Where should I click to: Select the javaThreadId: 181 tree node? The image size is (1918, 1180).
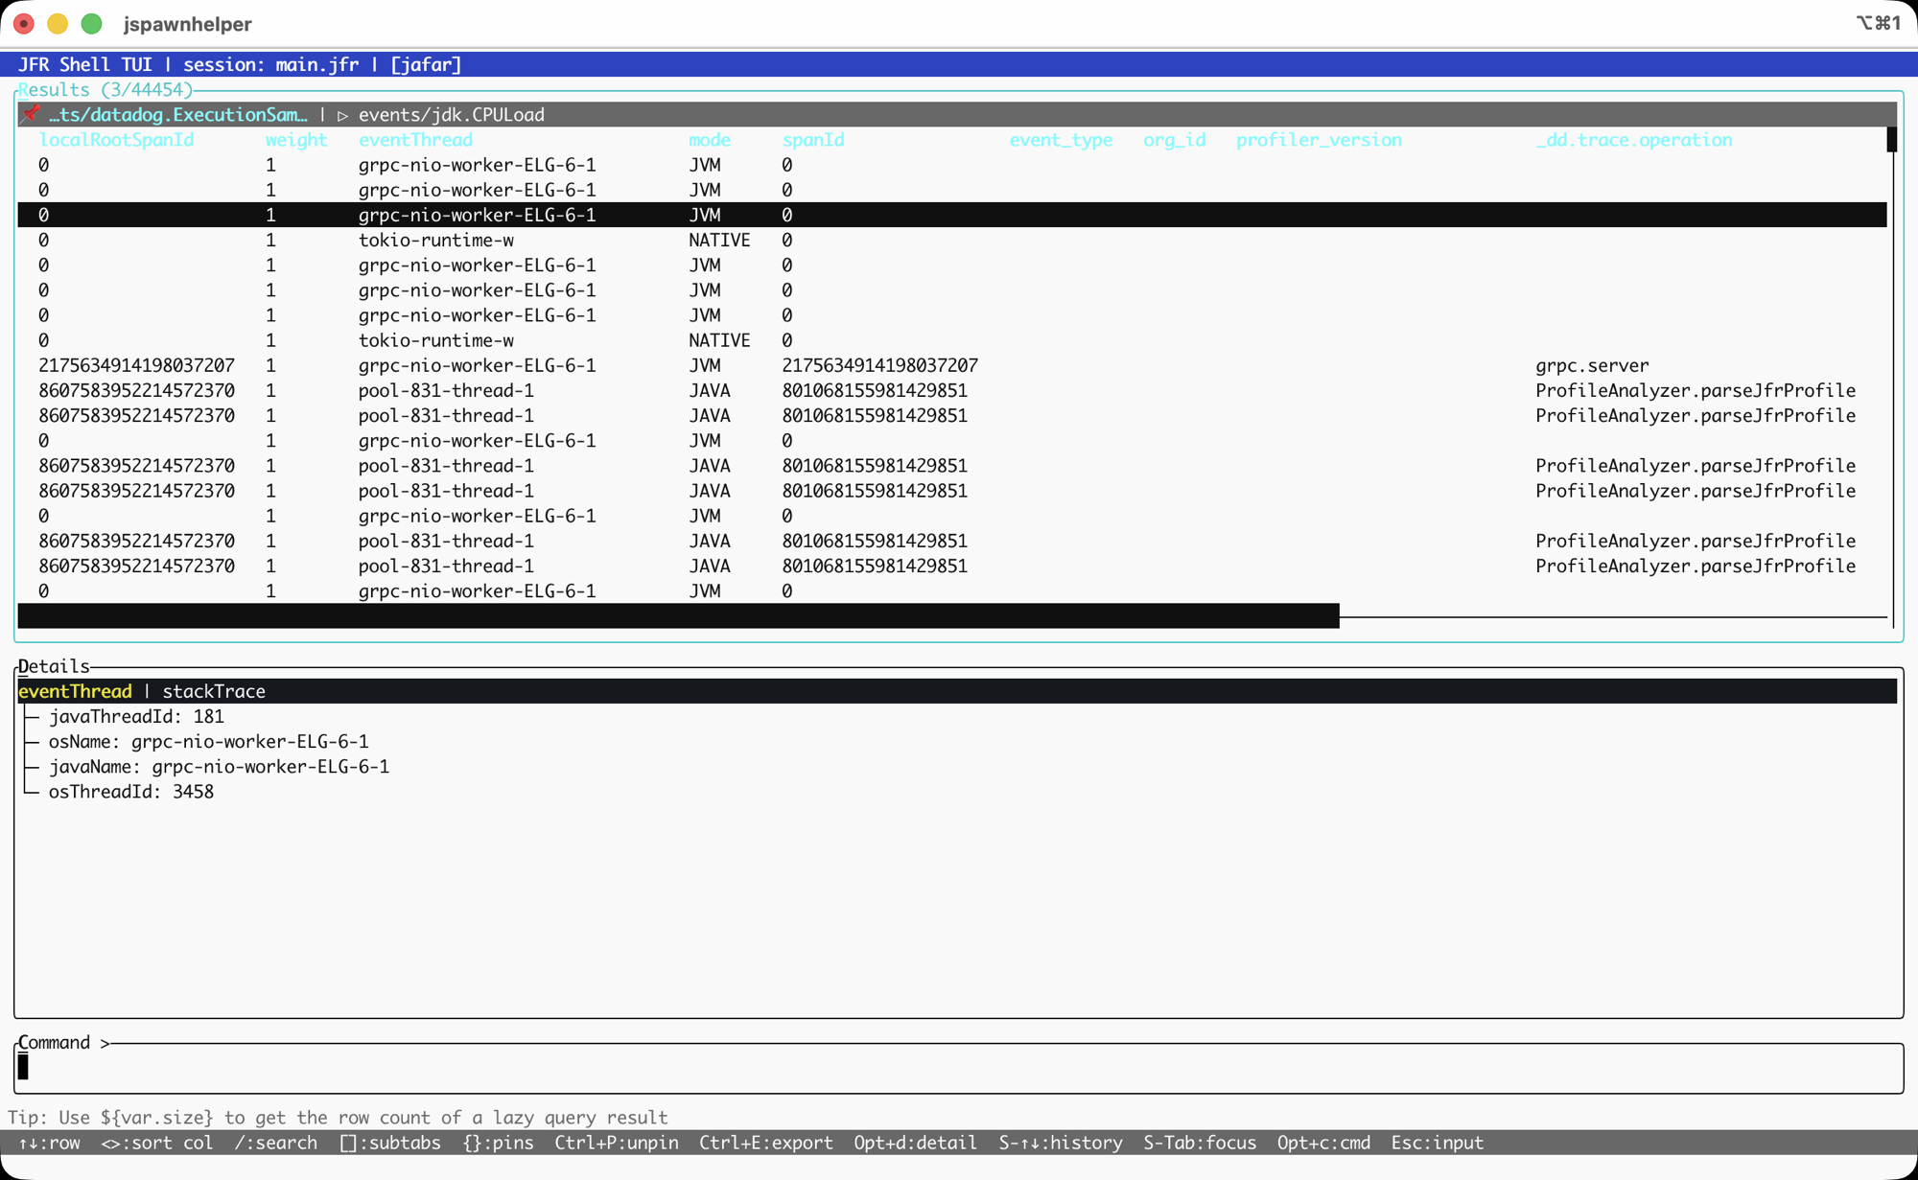click(136, 717)
